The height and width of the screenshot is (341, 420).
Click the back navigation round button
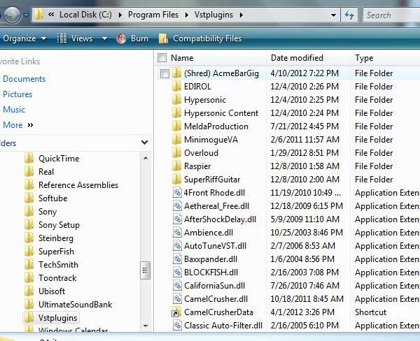click(x=13, y=15)
